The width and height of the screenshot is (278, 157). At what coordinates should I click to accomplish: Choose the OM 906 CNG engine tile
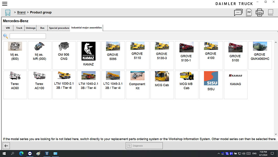click(64, 55)
